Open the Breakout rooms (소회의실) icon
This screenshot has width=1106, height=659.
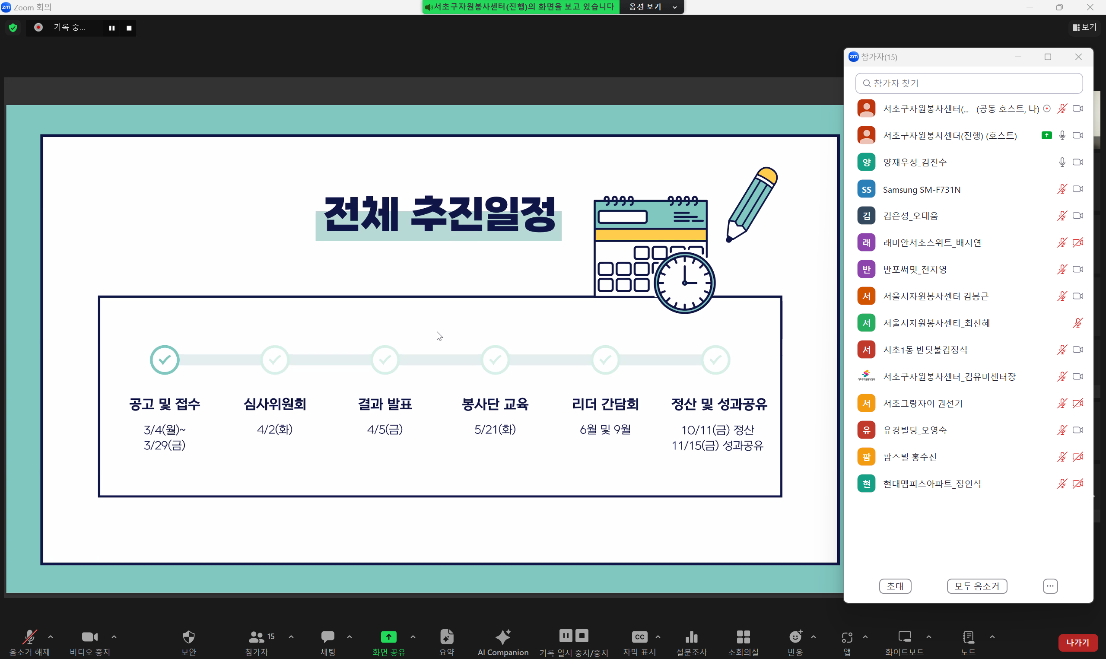tap(743, 637)
